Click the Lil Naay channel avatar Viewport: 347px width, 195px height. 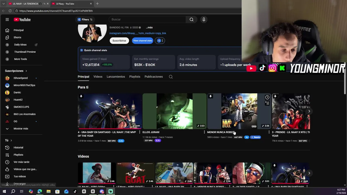(x=92, y=33)
